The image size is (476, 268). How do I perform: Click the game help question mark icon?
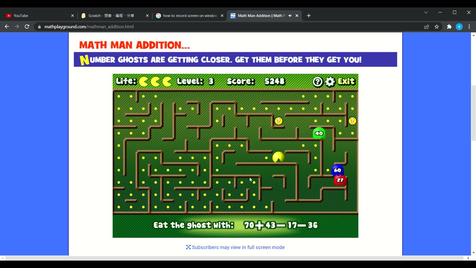point(318,82)
